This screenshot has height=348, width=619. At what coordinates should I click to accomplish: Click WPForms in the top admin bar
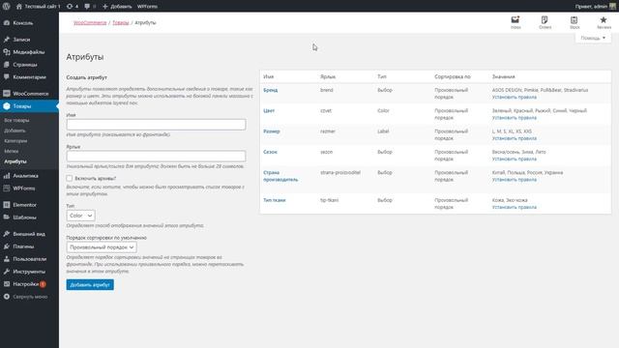[147, 7]
